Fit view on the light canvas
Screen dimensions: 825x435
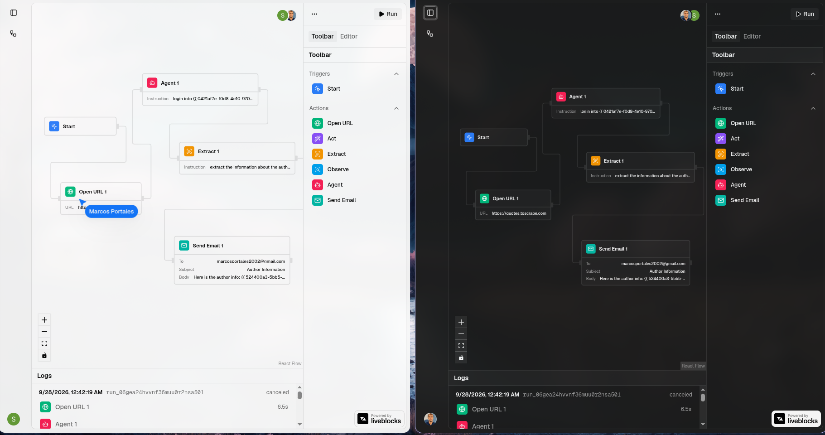coord(44,343)
